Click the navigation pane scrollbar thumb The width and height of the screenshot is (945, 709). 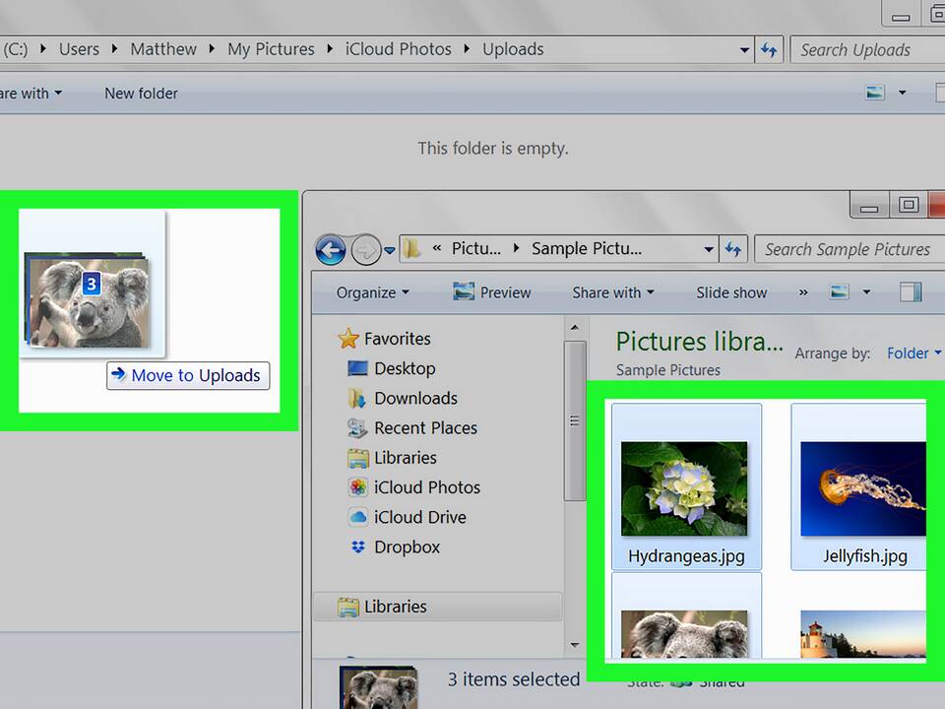pyautogui.click(x=575, y=420)
